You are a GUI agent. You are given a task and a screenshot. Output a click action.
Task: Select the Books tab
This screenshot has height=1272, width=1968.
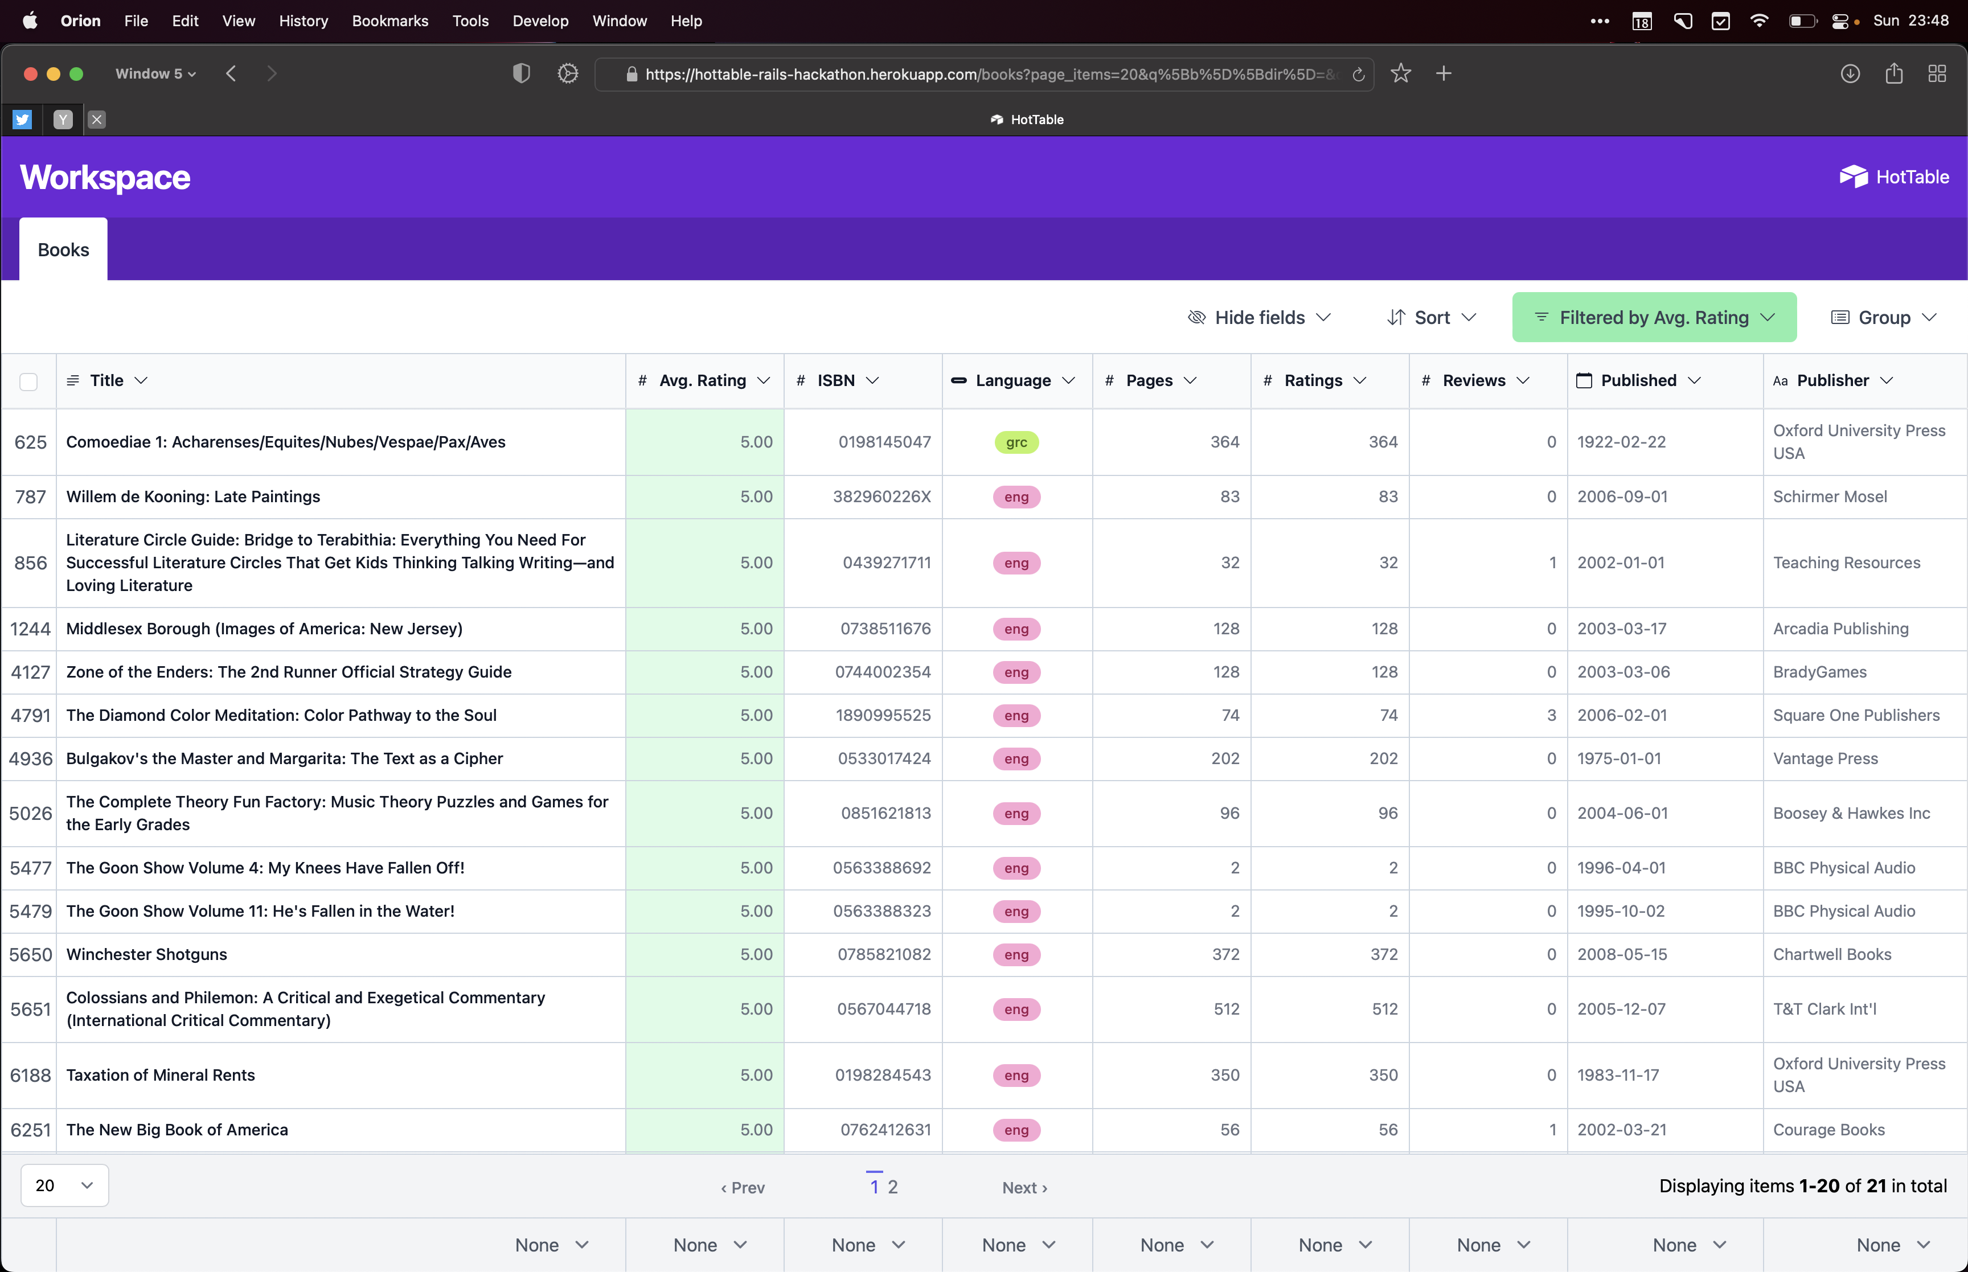tap(64, 249)
